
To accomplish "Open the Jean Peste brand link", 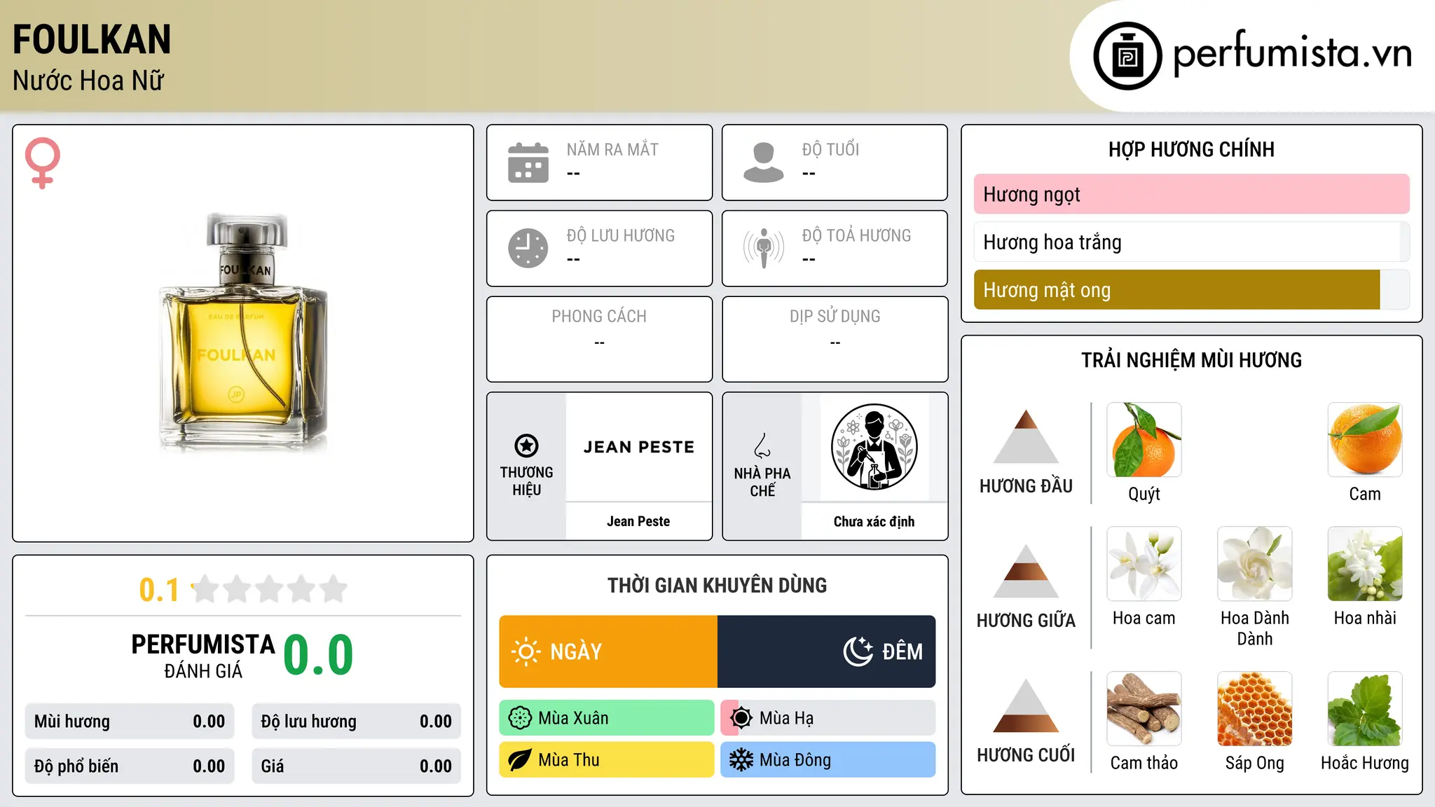I will pos(638,521).
